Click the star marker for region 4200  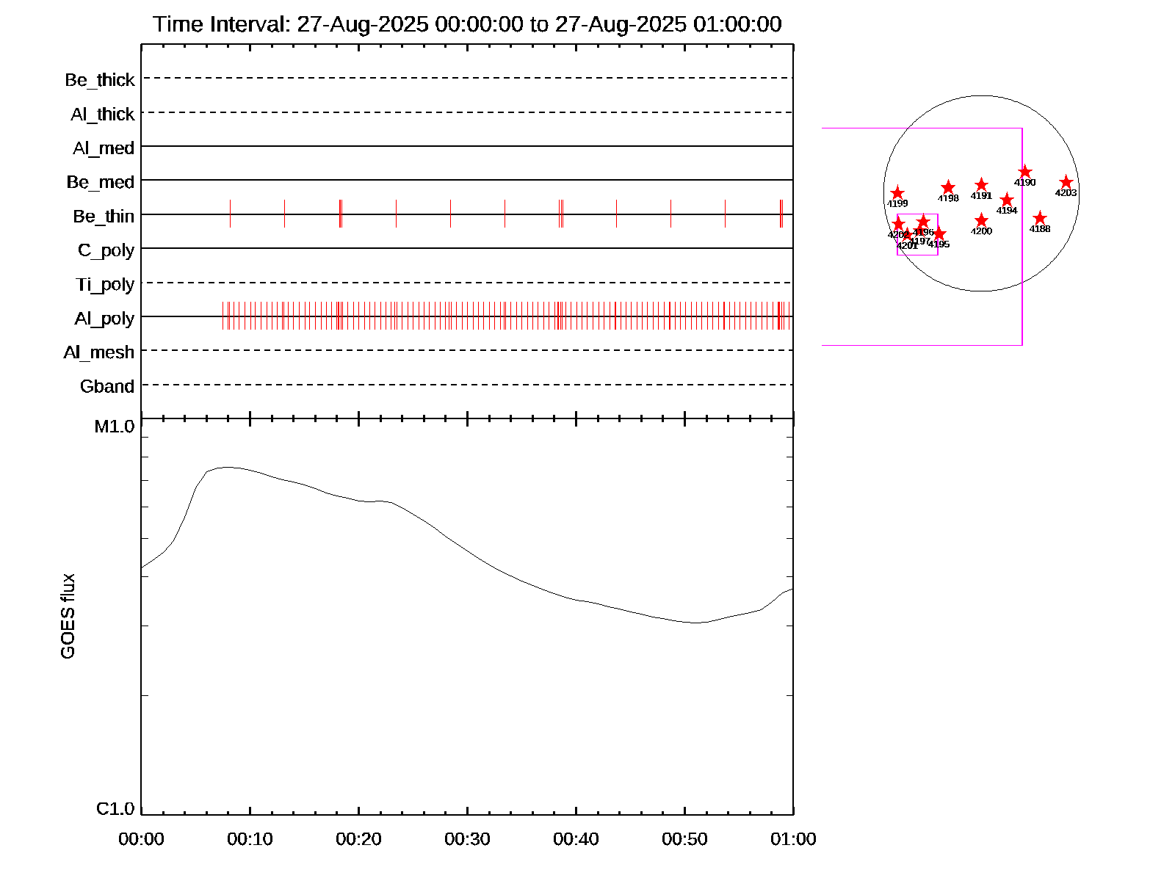point(981,220)
